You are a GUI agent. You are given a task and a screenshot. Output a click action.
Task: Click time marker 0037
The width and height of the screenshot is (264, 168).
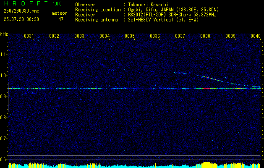click(x=180, y=36)
